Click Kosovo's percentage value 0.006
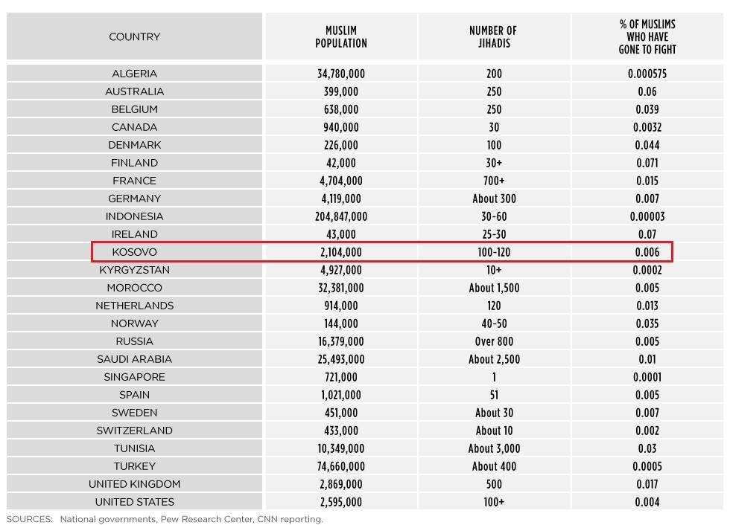Screen dimensions: 730x525 pyautogui.click(x=647, y=252)
